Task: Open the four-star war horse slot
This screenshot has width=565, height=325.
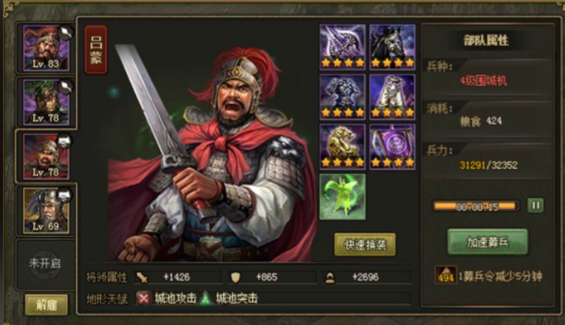Action: point(392,47)
